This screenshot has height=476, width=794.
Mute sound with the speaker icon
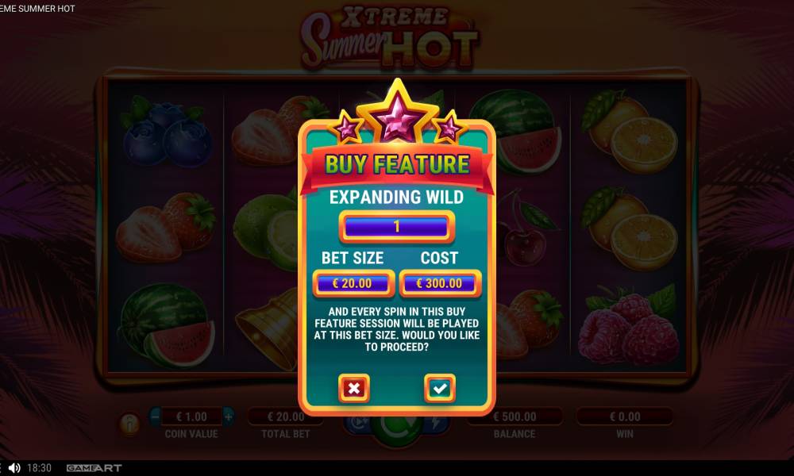(14, 468)
